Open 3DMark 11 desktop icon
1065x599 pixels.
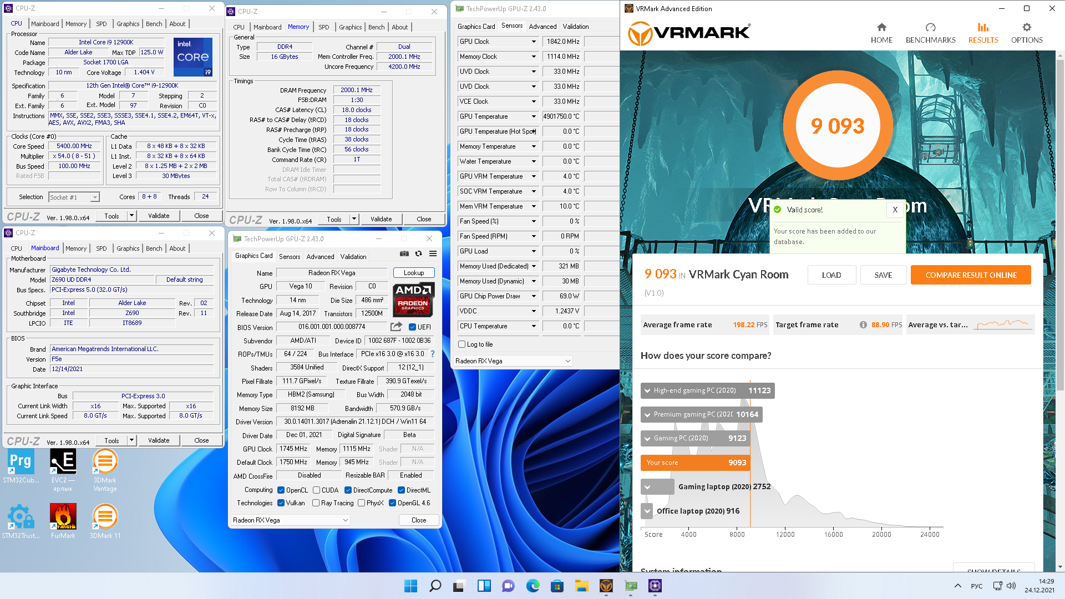[105, 521]
